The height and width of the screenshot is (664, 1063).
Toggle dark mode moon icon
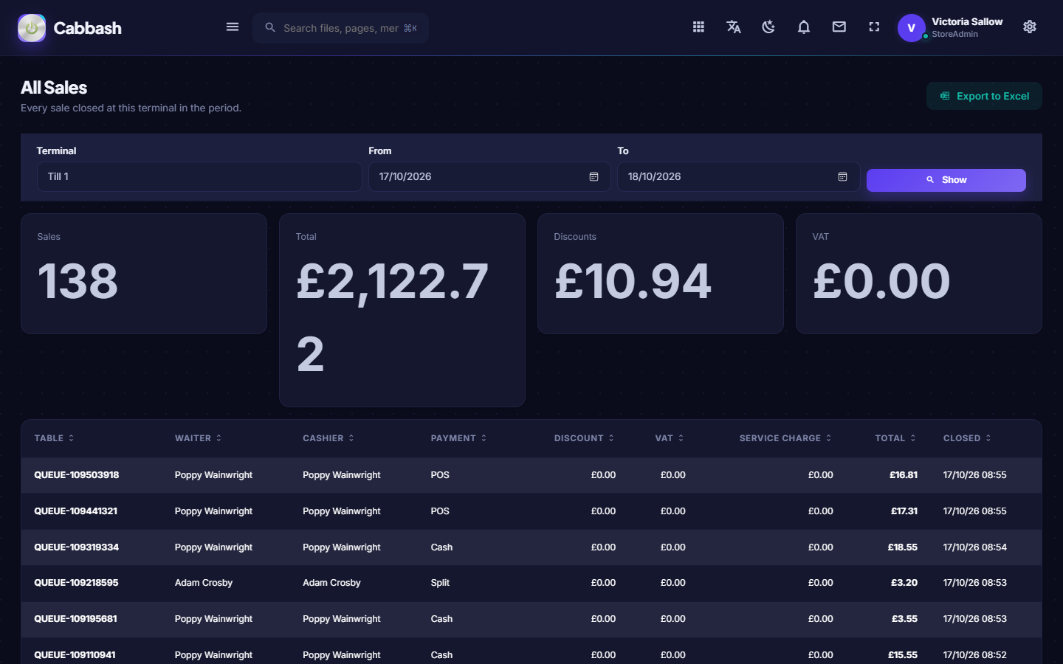click(x=768, y=27)
